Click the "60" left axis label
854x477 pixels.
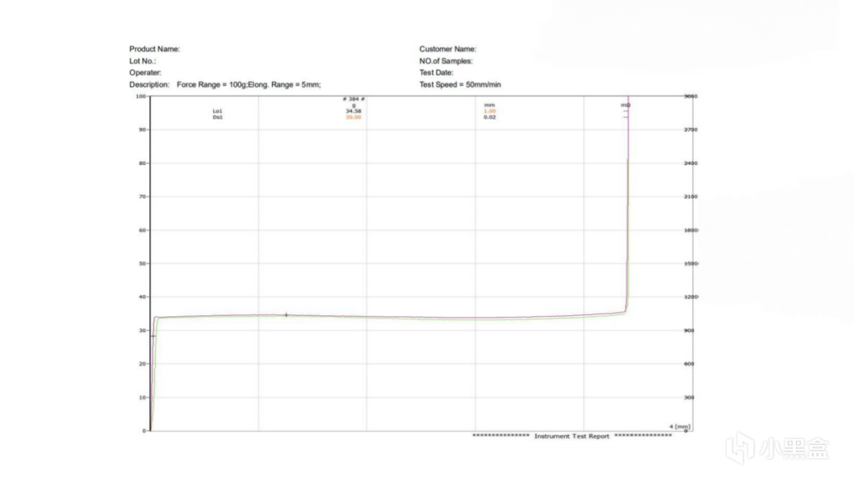point(142,230)
